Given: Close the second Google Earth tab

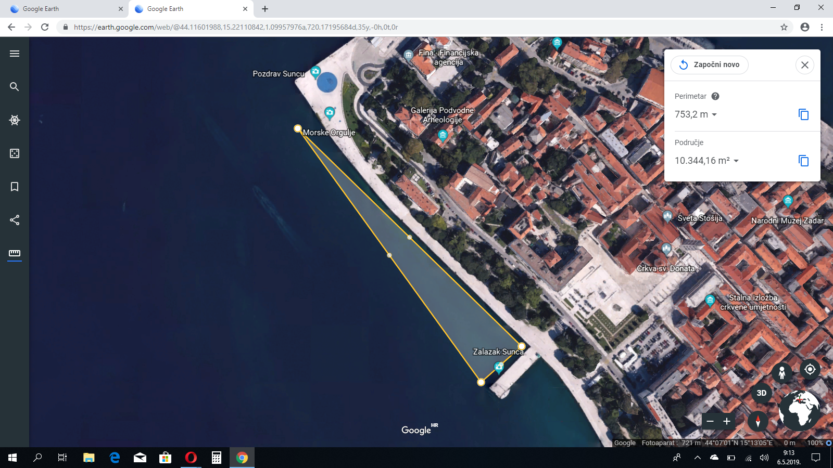Looking at the screenshot, I should coord(245,9).
